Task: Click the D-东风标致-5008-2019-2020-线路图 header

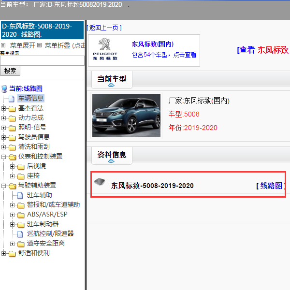Action: 43,30
